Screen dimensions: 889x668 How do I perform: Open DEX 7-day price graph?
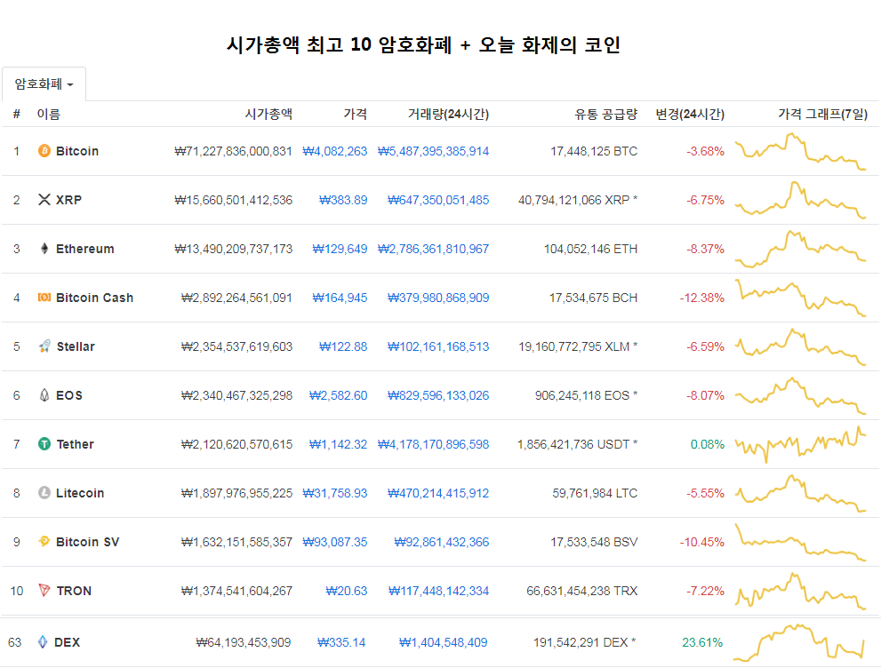click(799, 642)
